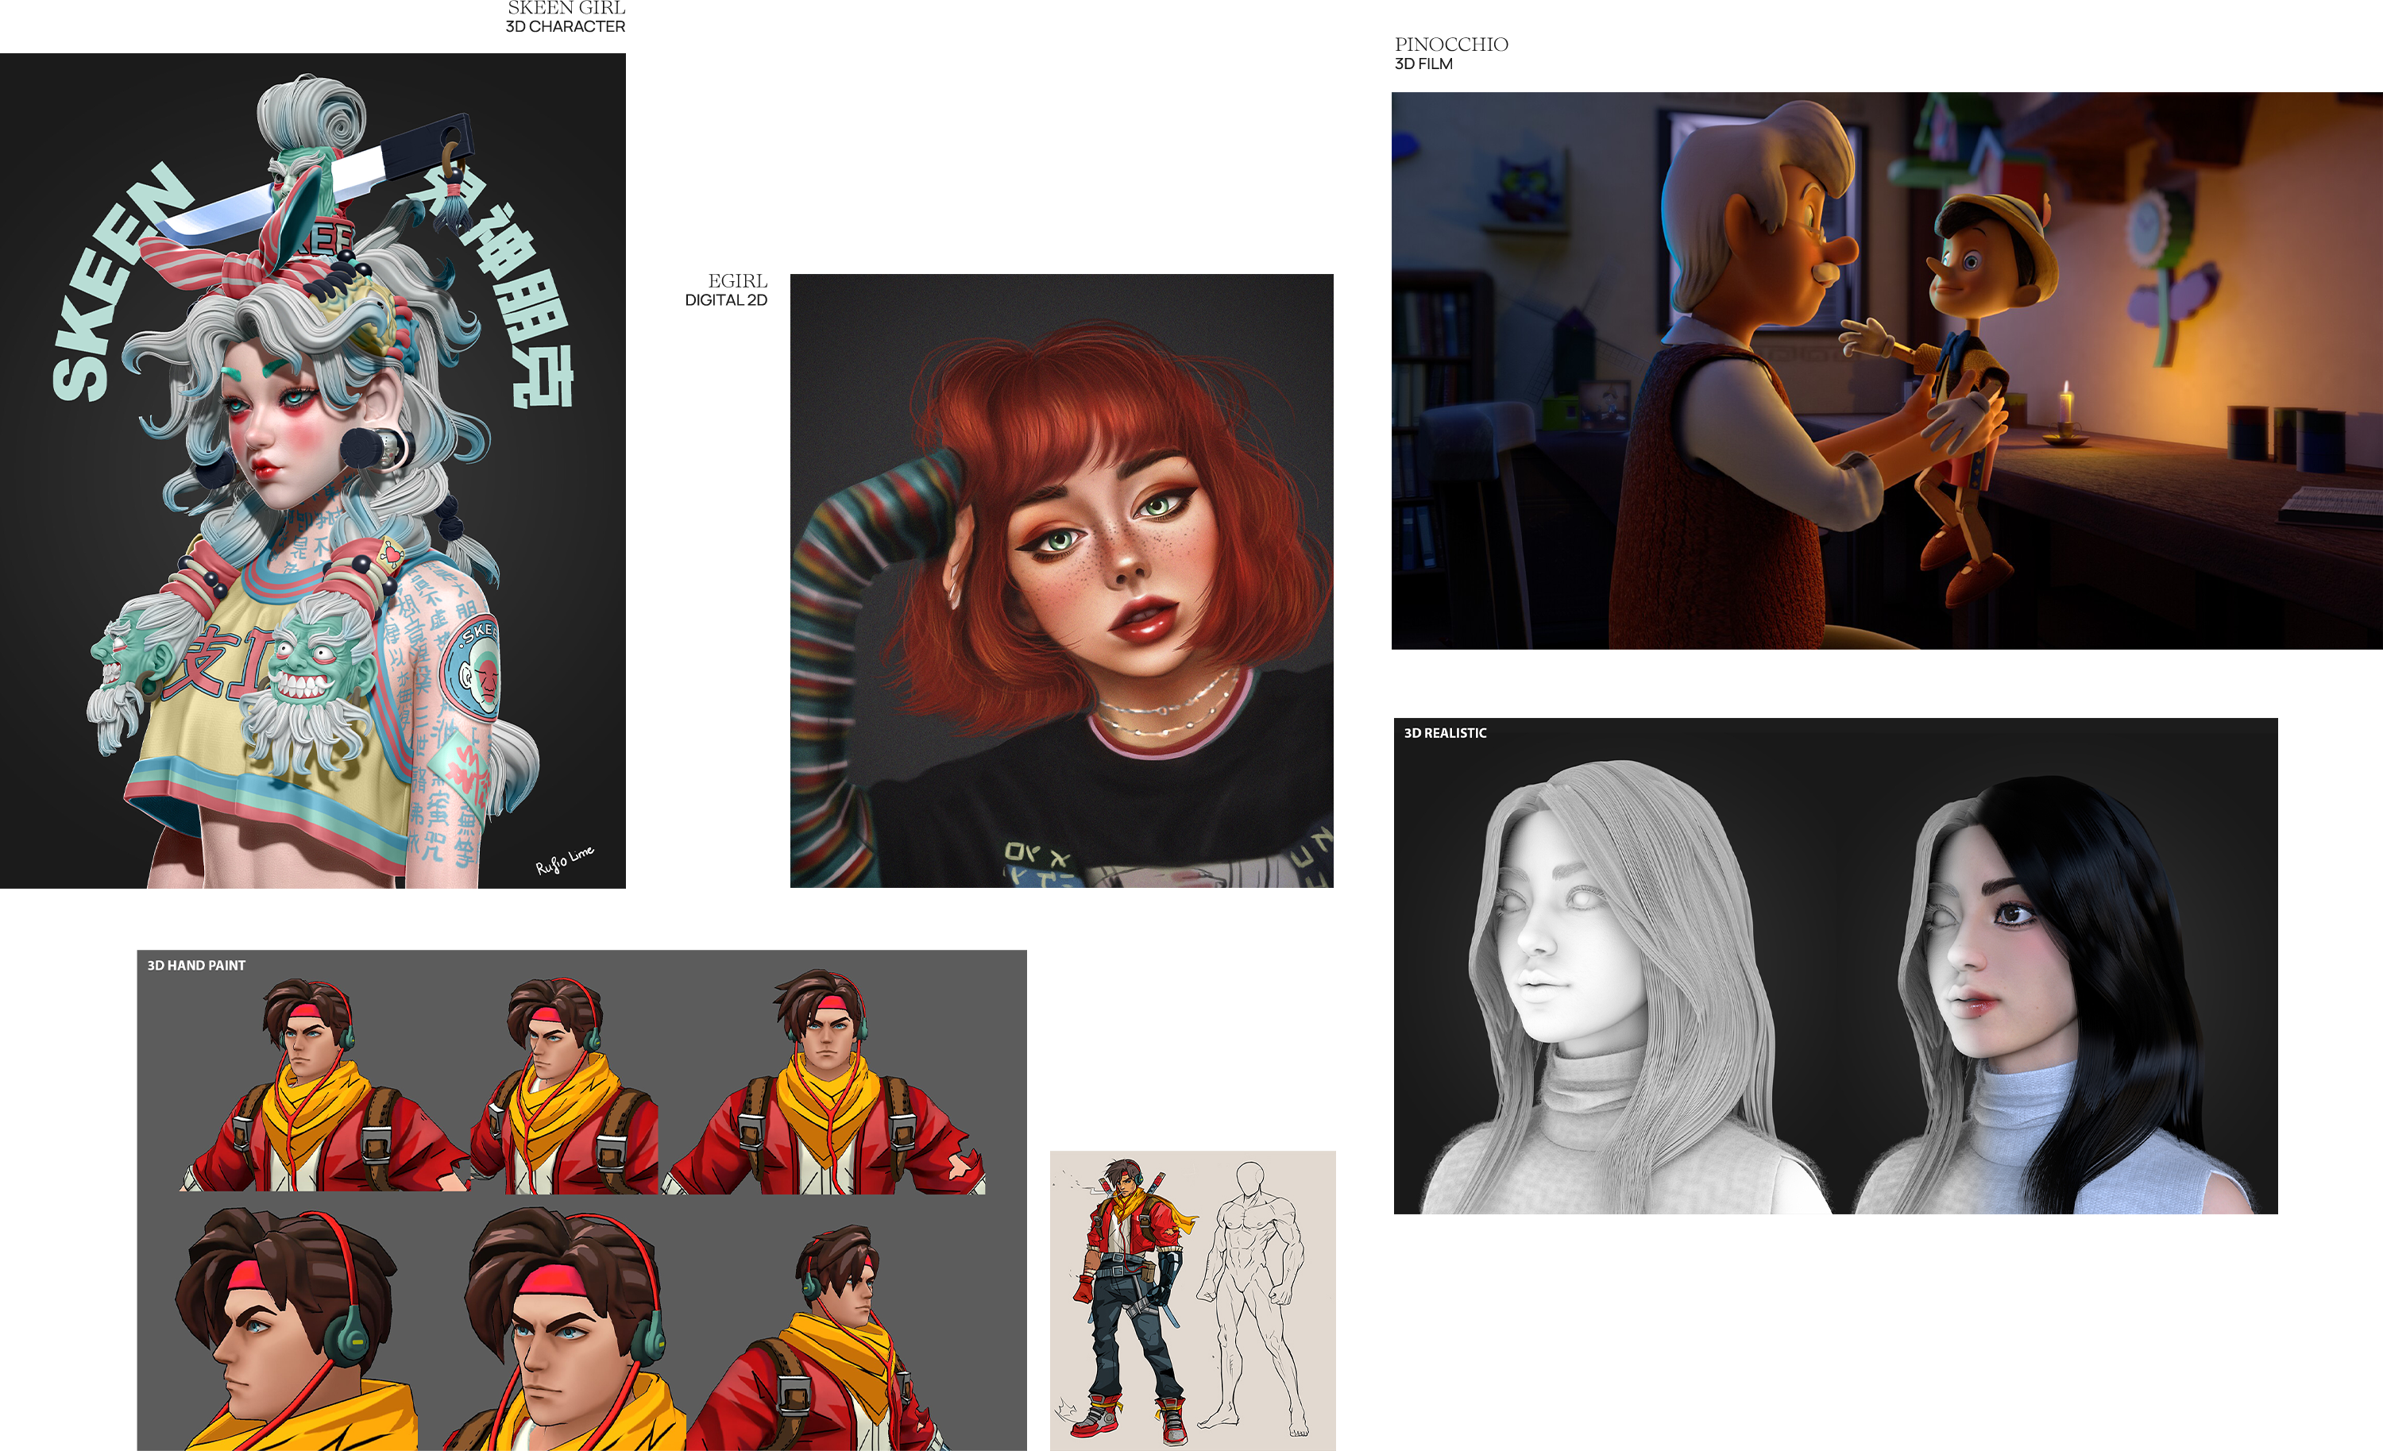Open the Egirl digital 2D portrait
This screenshot has height=1451, width=2383.
[1062, 581]
